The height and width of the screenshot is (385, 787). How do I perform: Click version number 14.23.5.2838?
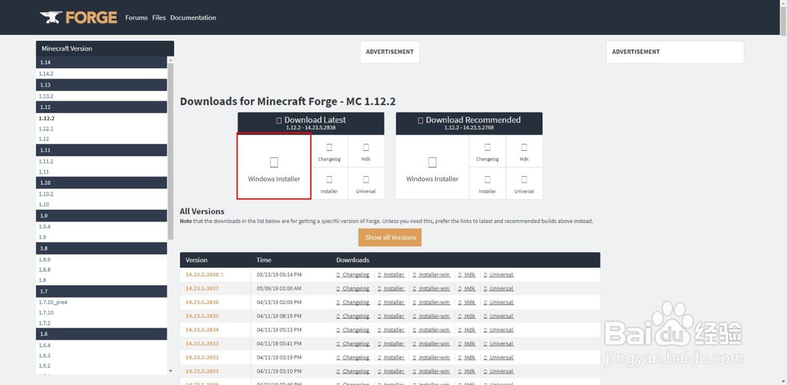click(x=202, y=275)
